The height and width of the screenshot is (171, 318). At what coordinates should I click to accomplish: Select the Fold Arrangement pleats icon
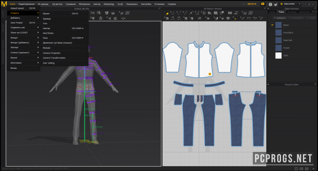pos(230,13)
